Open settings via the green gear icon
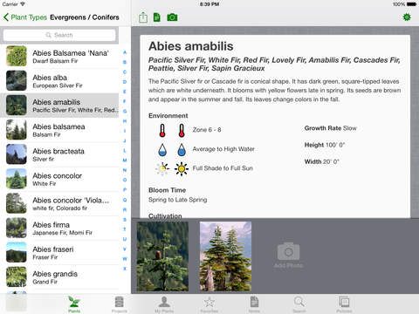The height and width of the screenshot is (314, 419). [407, 17]
